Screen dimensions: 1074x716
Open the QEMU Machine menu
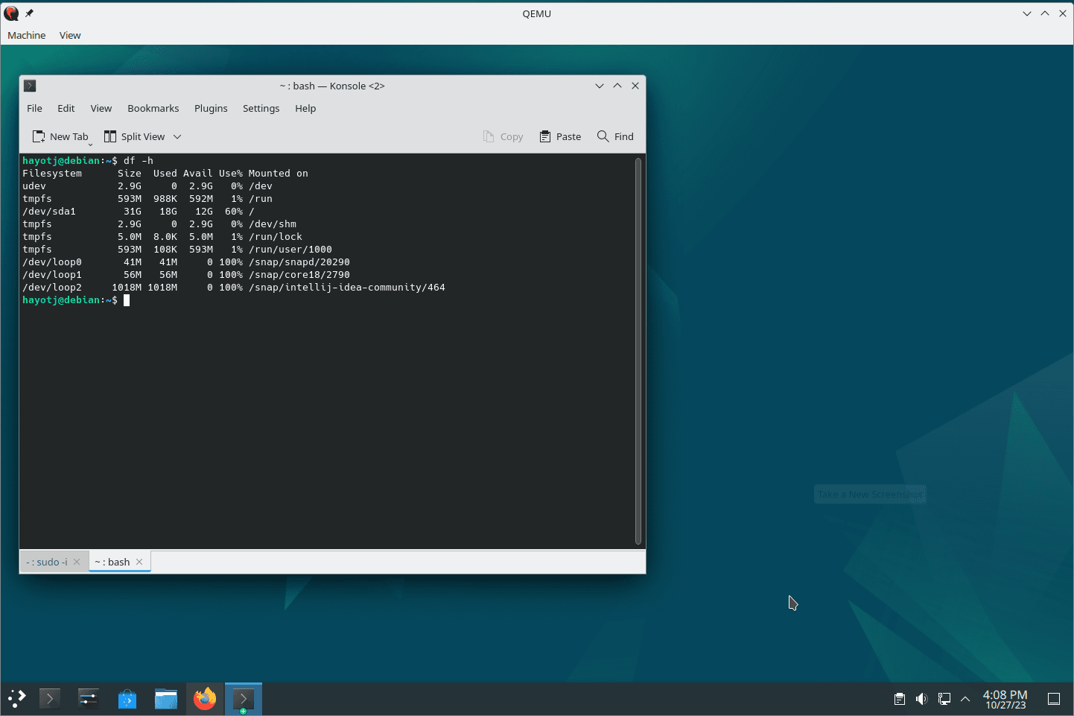click(x=26, y=36)
